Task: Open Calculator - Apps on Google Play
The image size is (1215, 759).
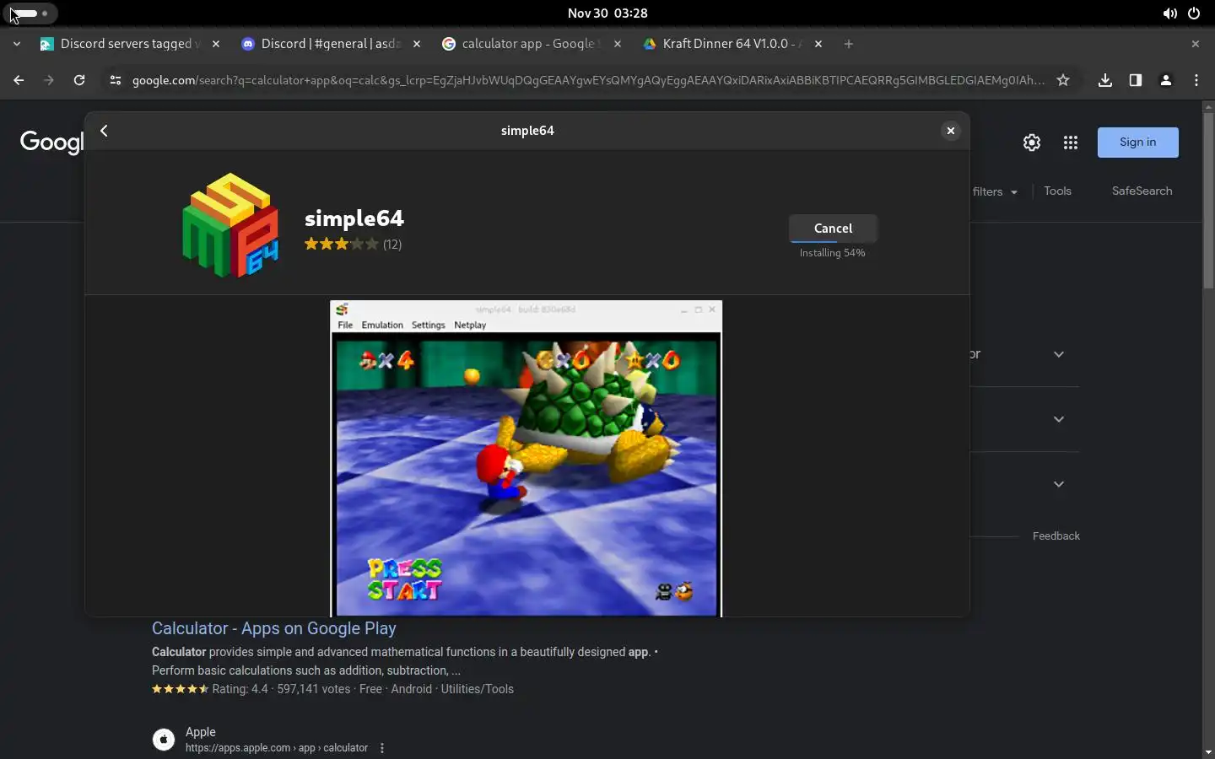Action: click(273, 628)
